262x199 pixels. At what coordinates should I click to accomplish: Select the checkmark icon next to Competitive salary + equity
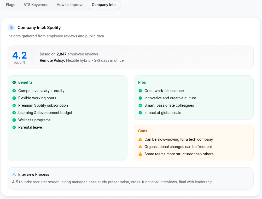pos(14,91)
